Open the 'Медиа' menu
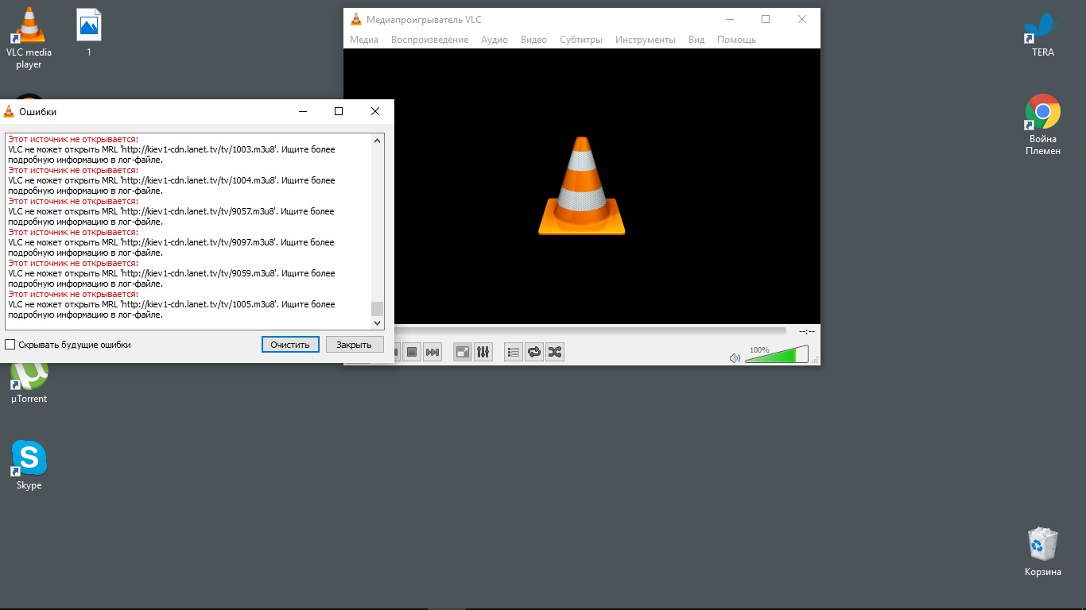 click(x=364, y=40)
